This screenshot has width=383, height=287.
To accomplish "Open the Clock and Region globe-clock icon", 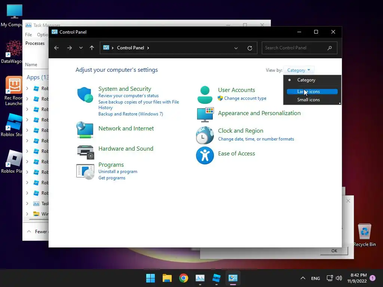I will pos(205,135).
